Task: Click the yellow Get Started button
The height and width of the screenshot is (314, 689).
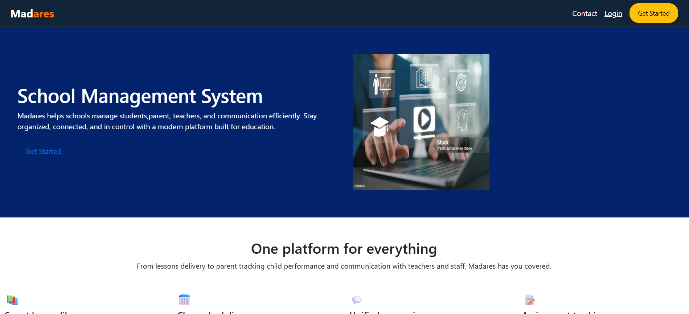Action: click(x=653, y=13)
